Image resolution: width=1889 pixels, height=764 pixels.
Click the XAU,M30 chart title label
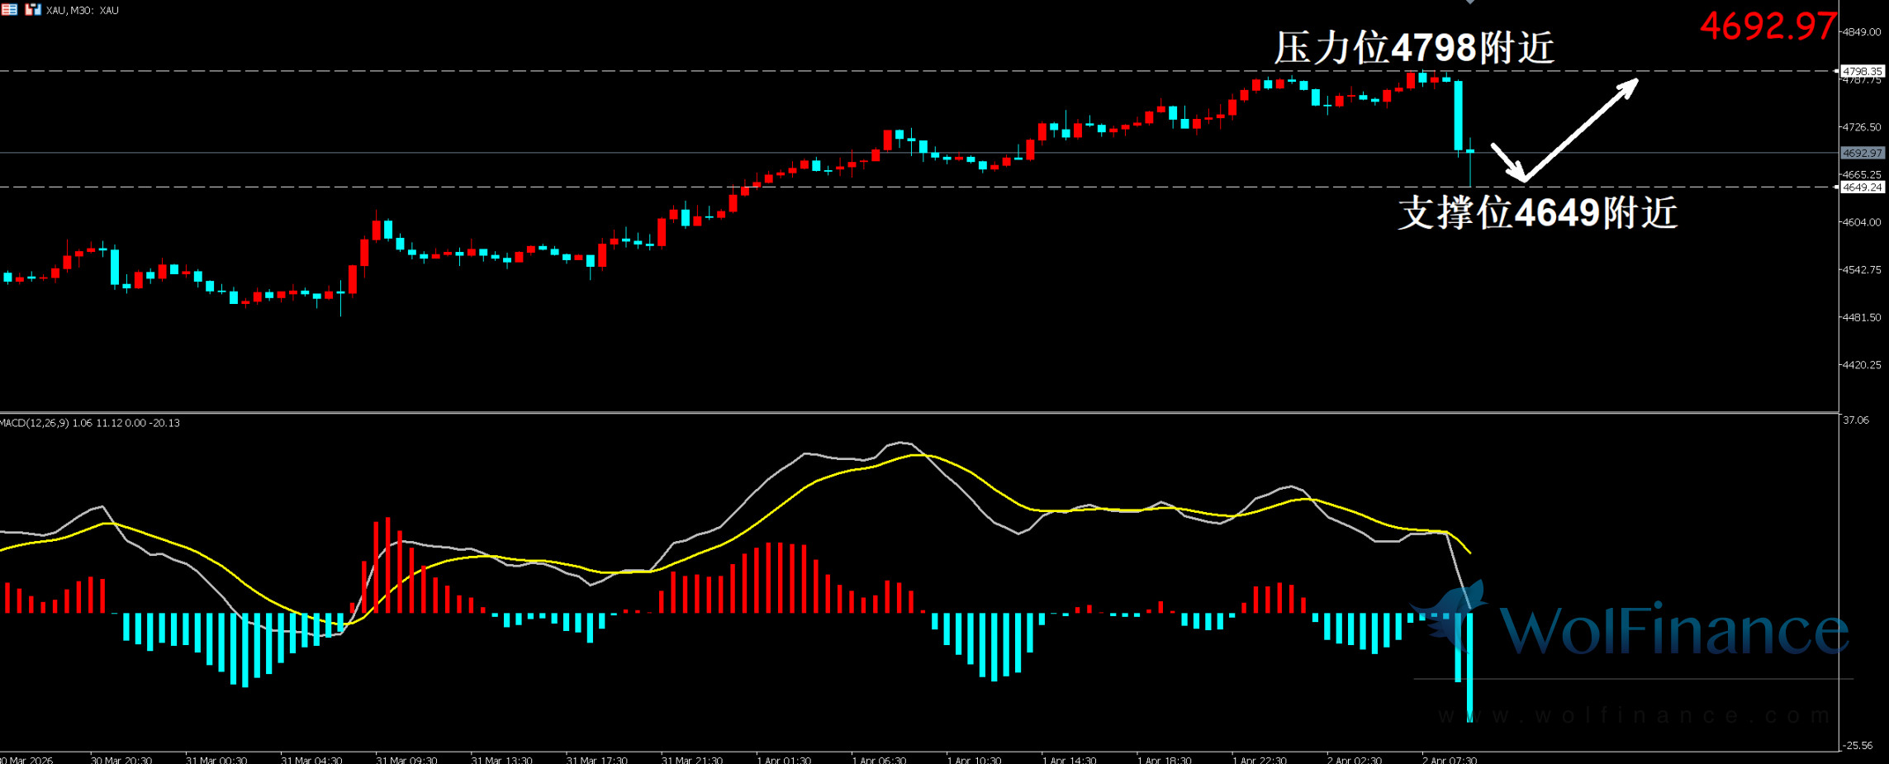pos(83,11)
